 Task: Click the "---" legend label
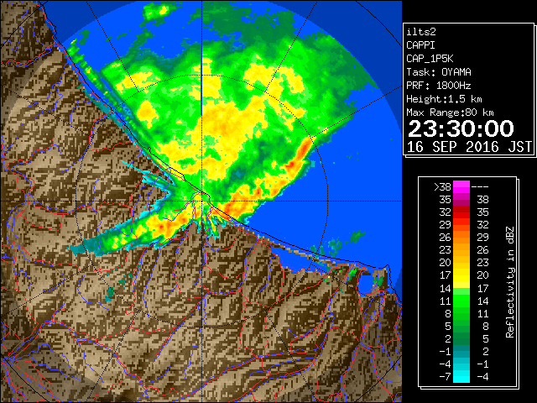point(479,187)
